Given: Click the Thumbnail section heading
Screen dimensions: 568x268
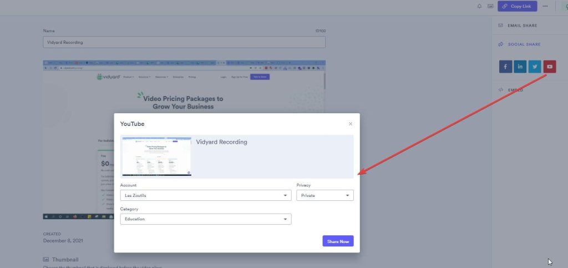Looking at the screenshot, I should tap(65, 260).
